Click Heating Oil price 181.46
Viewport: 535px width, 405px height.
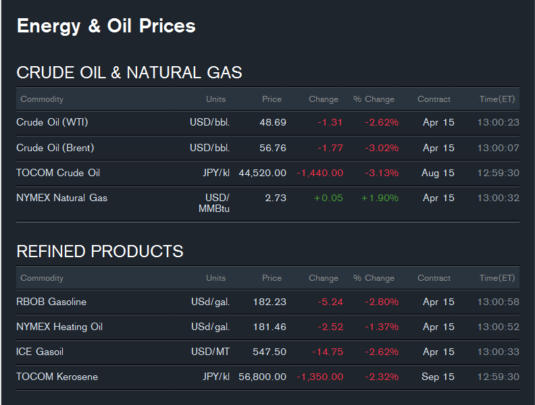pos(270,327)
